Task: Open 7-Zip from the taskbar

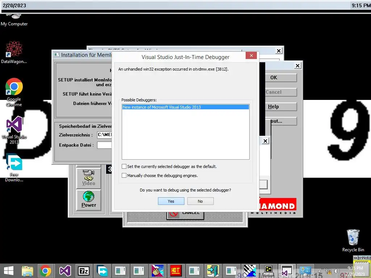Action: pos(84,271)
